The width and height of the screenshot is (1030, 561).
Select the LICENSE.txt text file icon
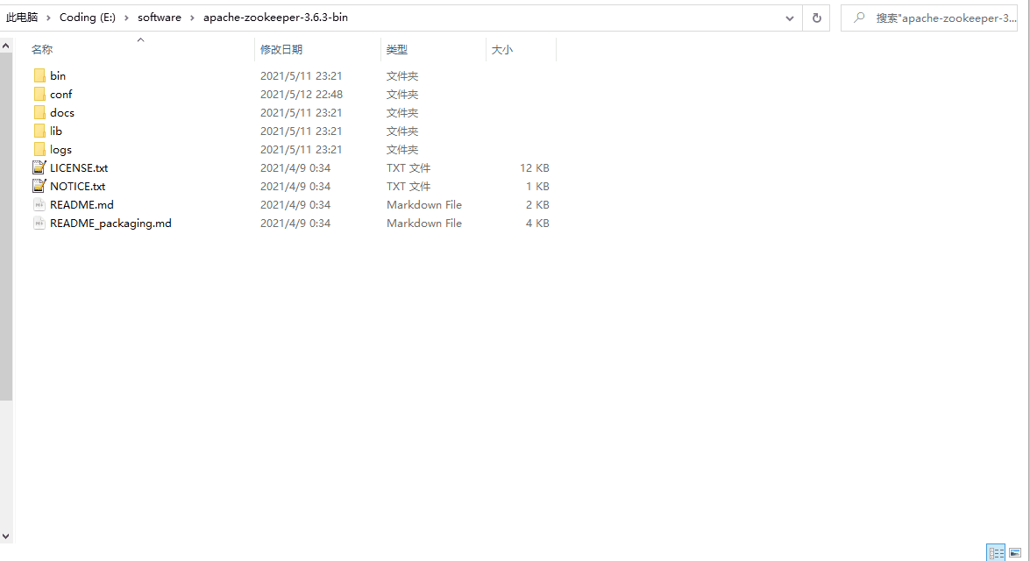point(39,167)
